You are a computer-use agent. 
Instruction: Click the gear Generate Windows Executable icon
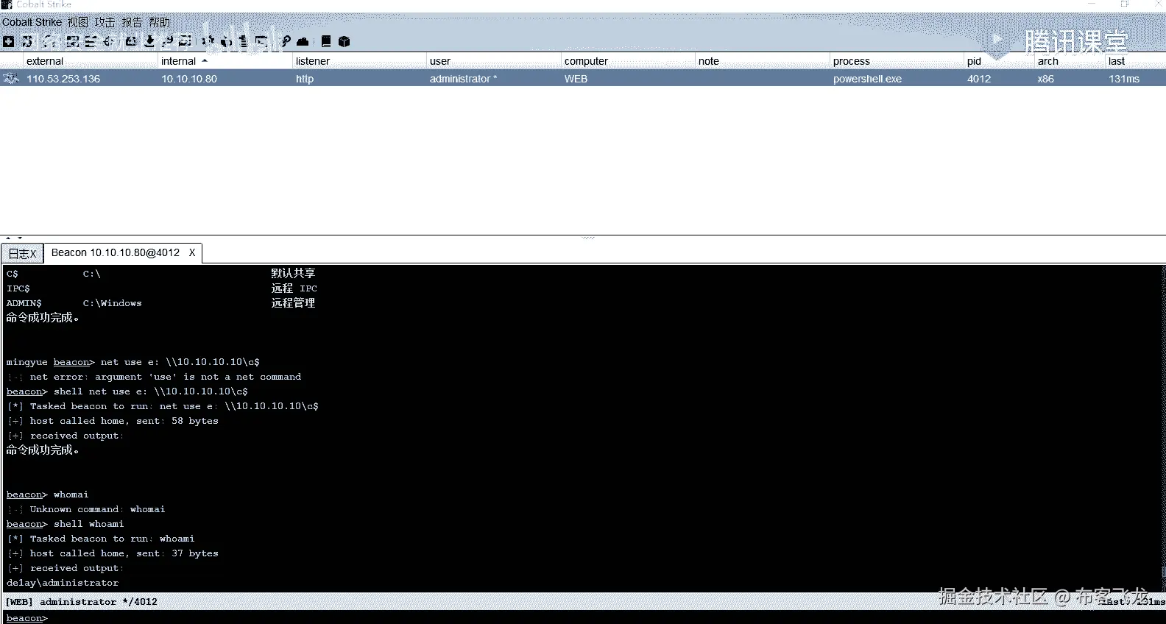click(208, 41)
